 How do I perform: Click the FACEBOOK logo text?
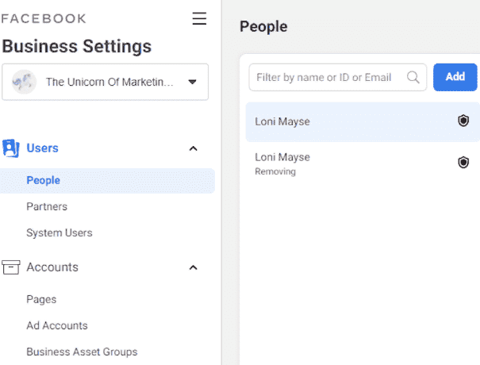point(44,19)
